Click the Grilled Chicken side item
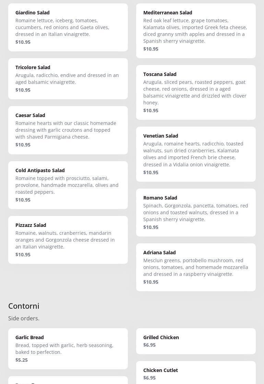 tap(196, 341)
